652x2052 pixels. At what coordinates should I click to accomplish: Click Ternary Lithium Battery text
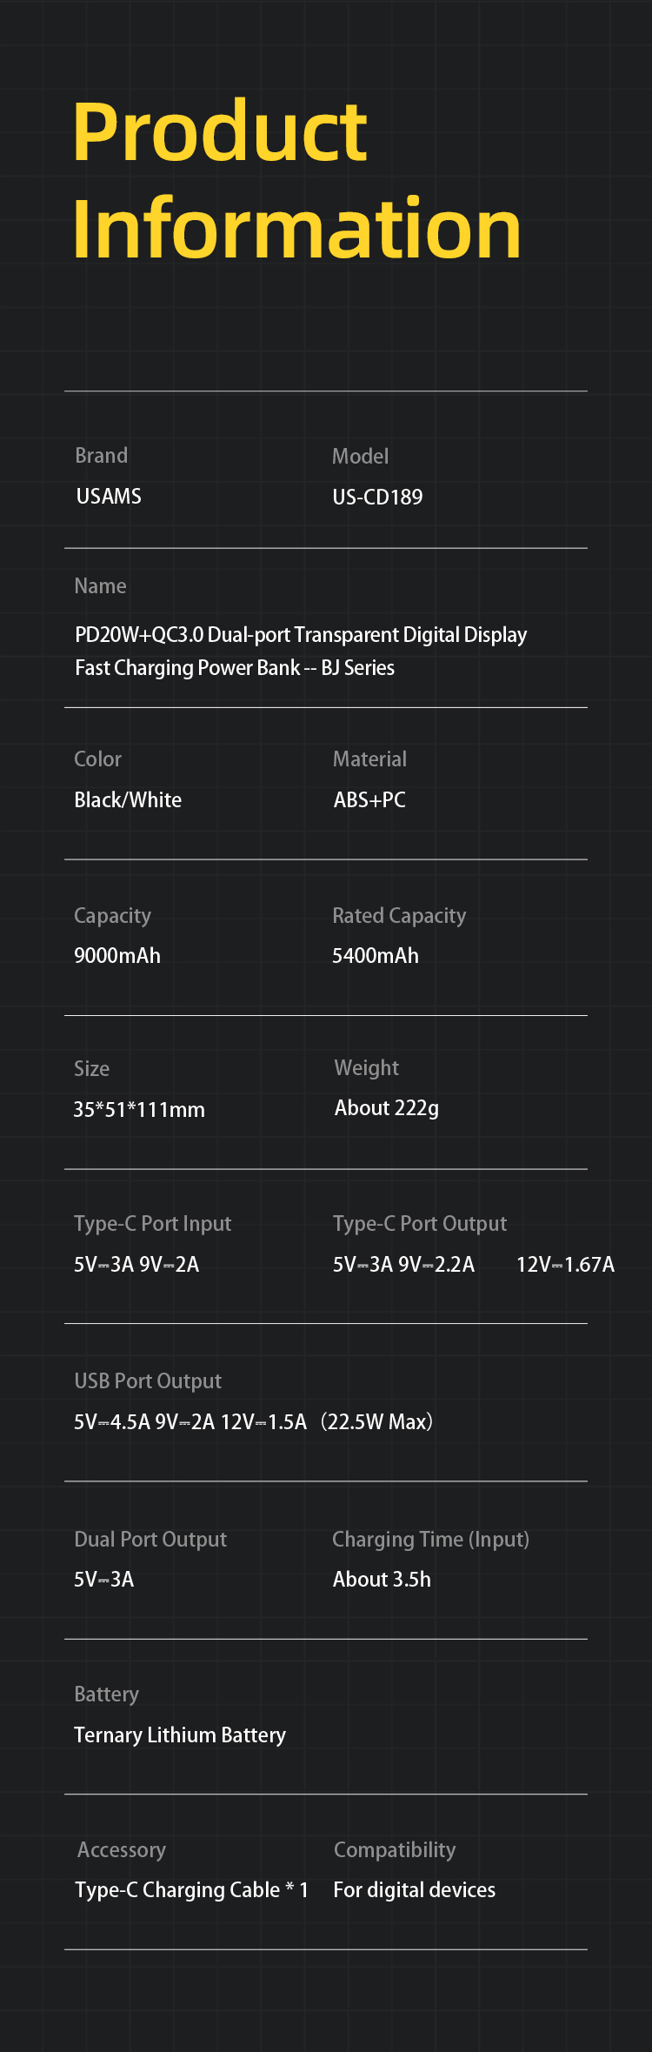coord(180,1735)
